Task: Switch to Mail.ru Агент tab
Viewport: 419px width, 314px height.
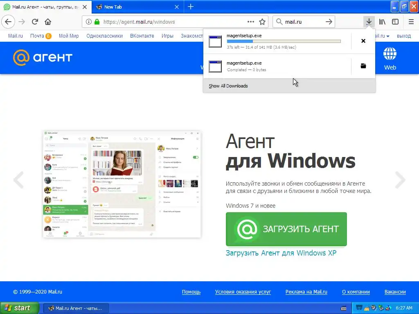Action: tap(46, 7)
